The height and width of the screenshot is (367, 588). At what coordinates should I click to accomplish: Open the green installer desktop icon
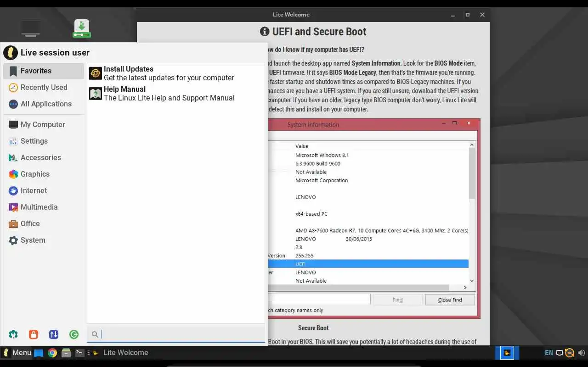[82, 28]
